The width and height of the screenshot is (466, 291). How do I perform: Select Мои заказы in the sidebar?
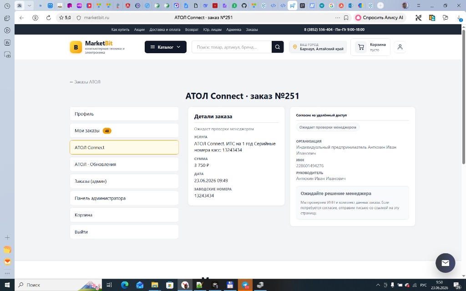(x=124, y=130)
